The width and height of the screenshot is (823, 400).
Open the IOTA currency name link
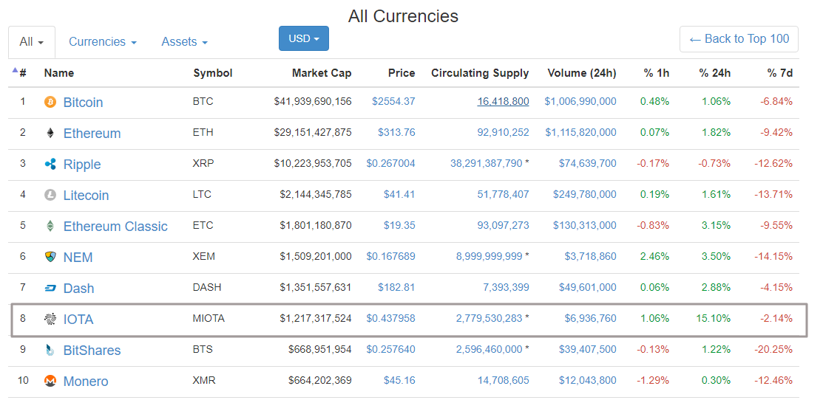pyautogui.click(x=78, y=320)
